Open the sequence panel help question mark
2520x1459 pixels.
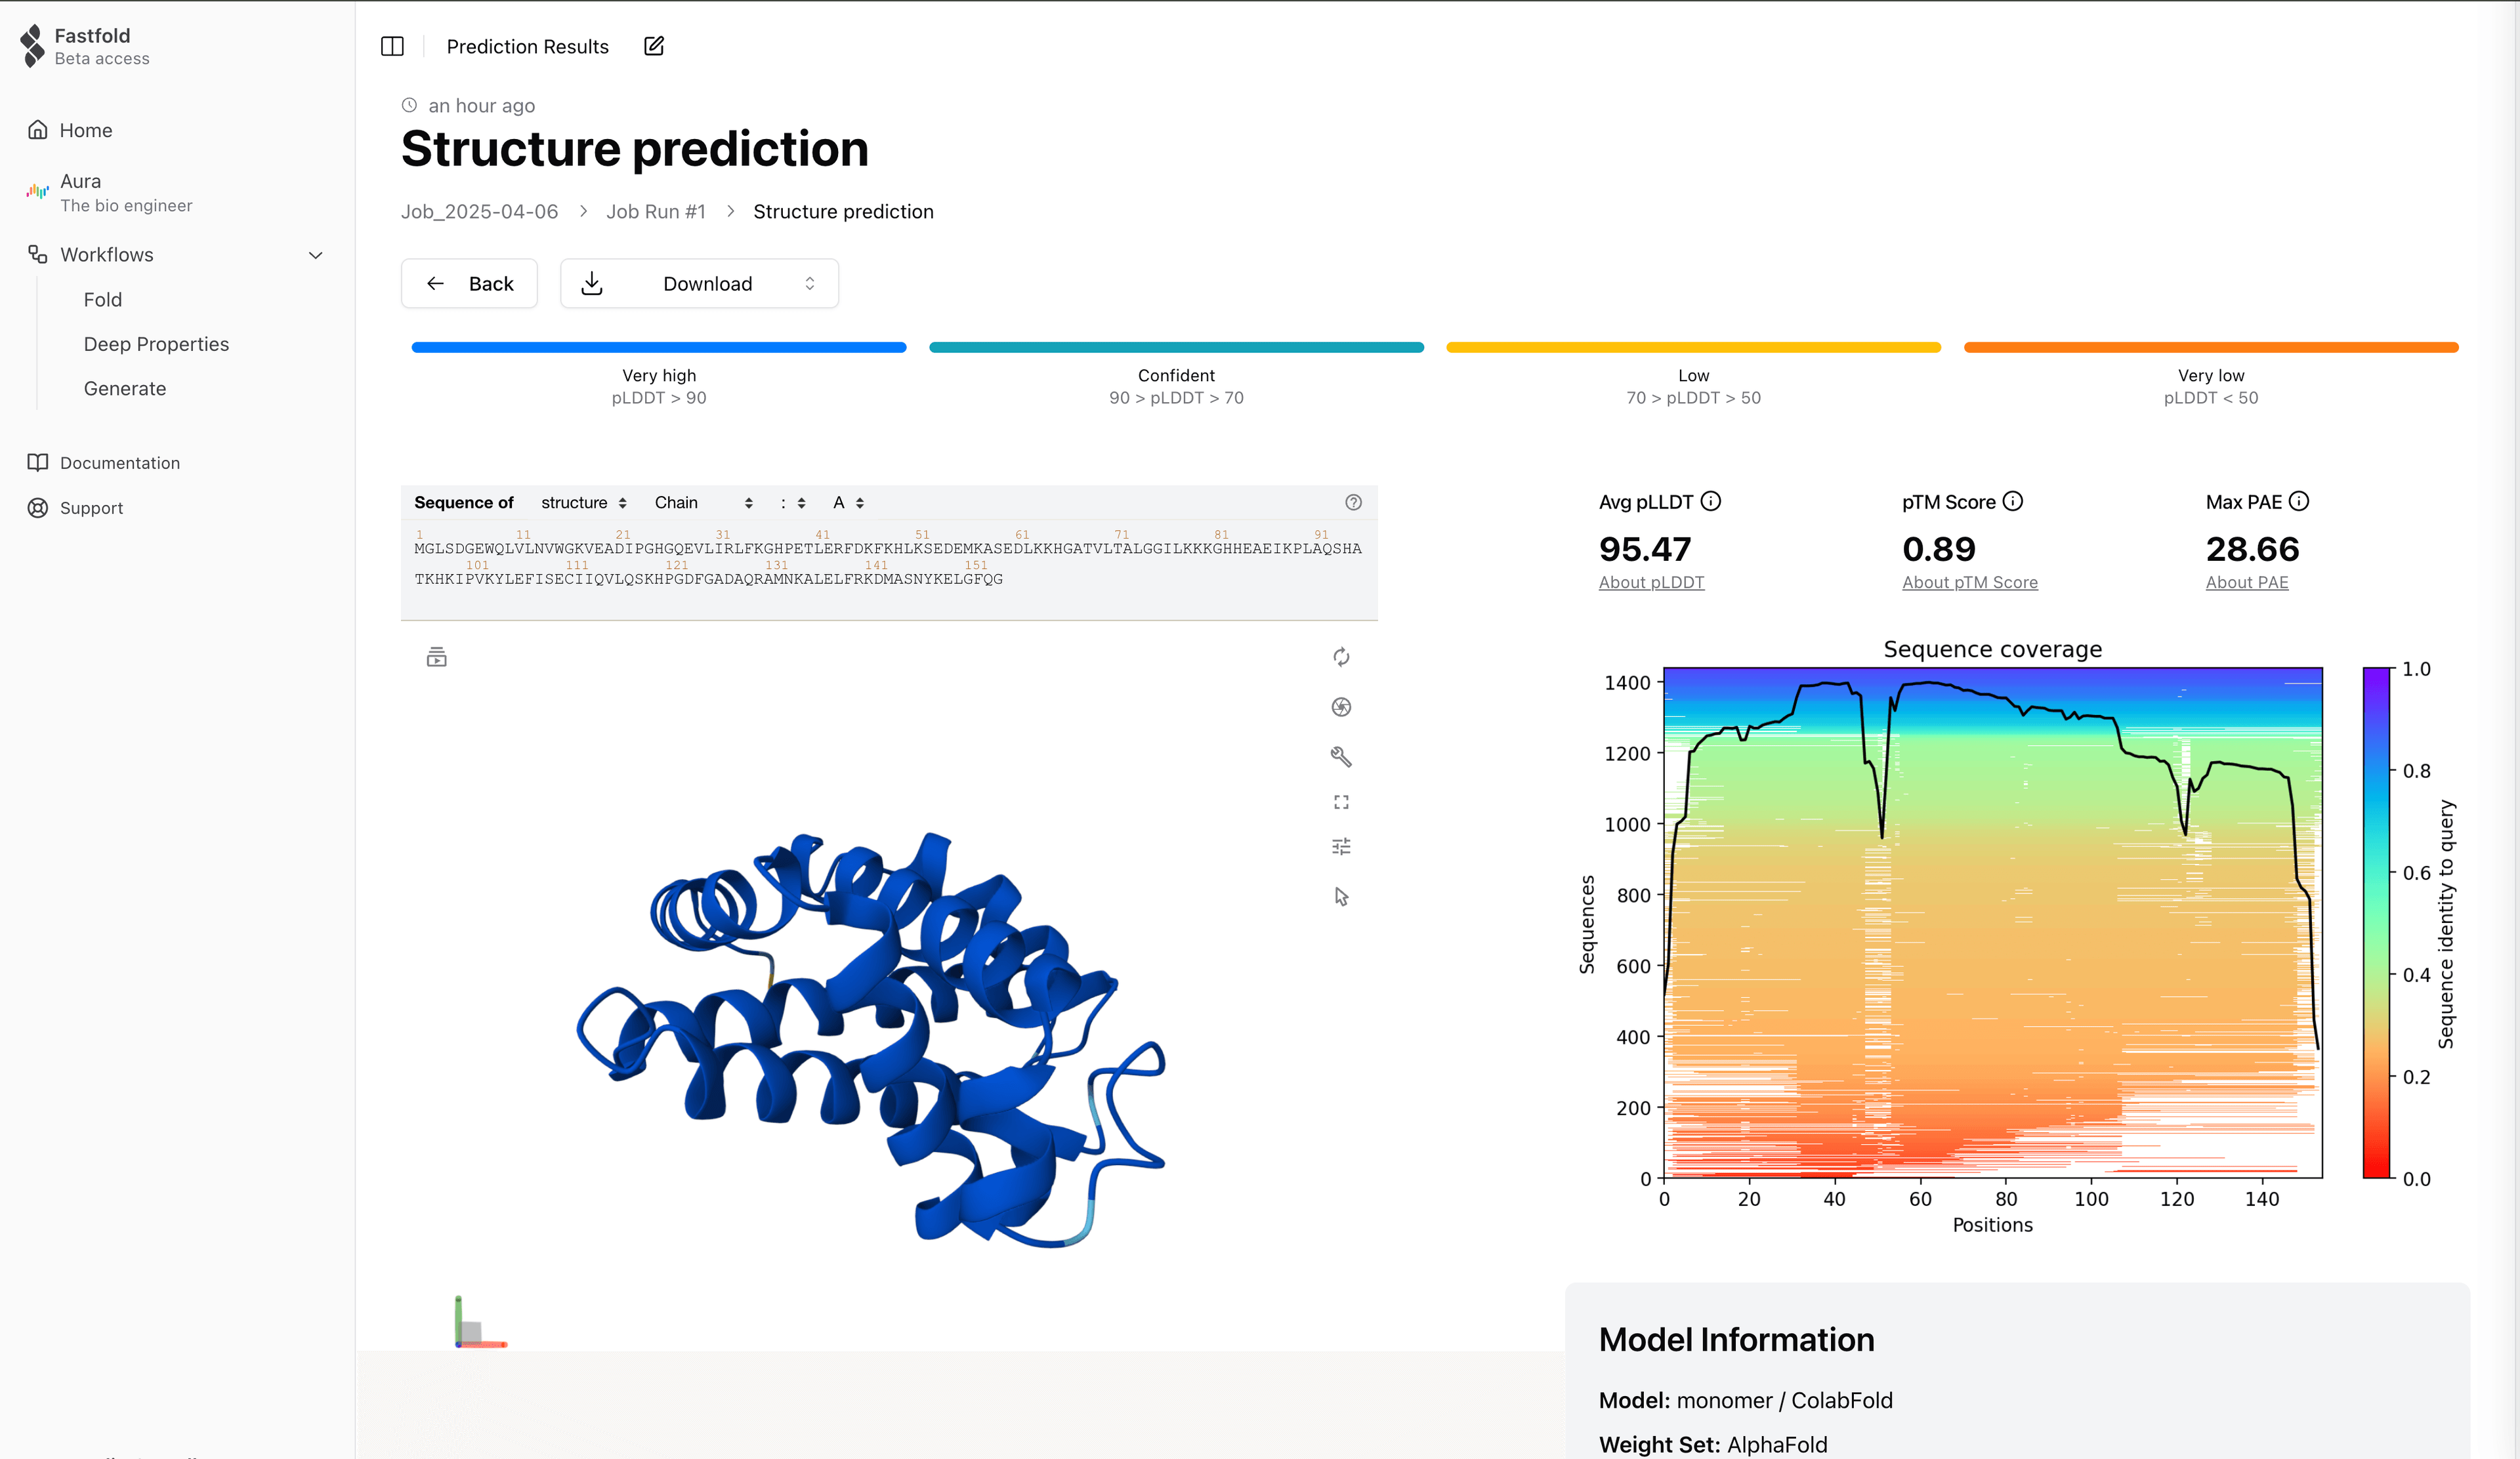[x=1353, y=503]
